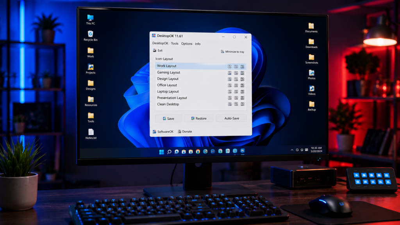Click middle grid icon on Design Layout row

[x=236, y=79]
